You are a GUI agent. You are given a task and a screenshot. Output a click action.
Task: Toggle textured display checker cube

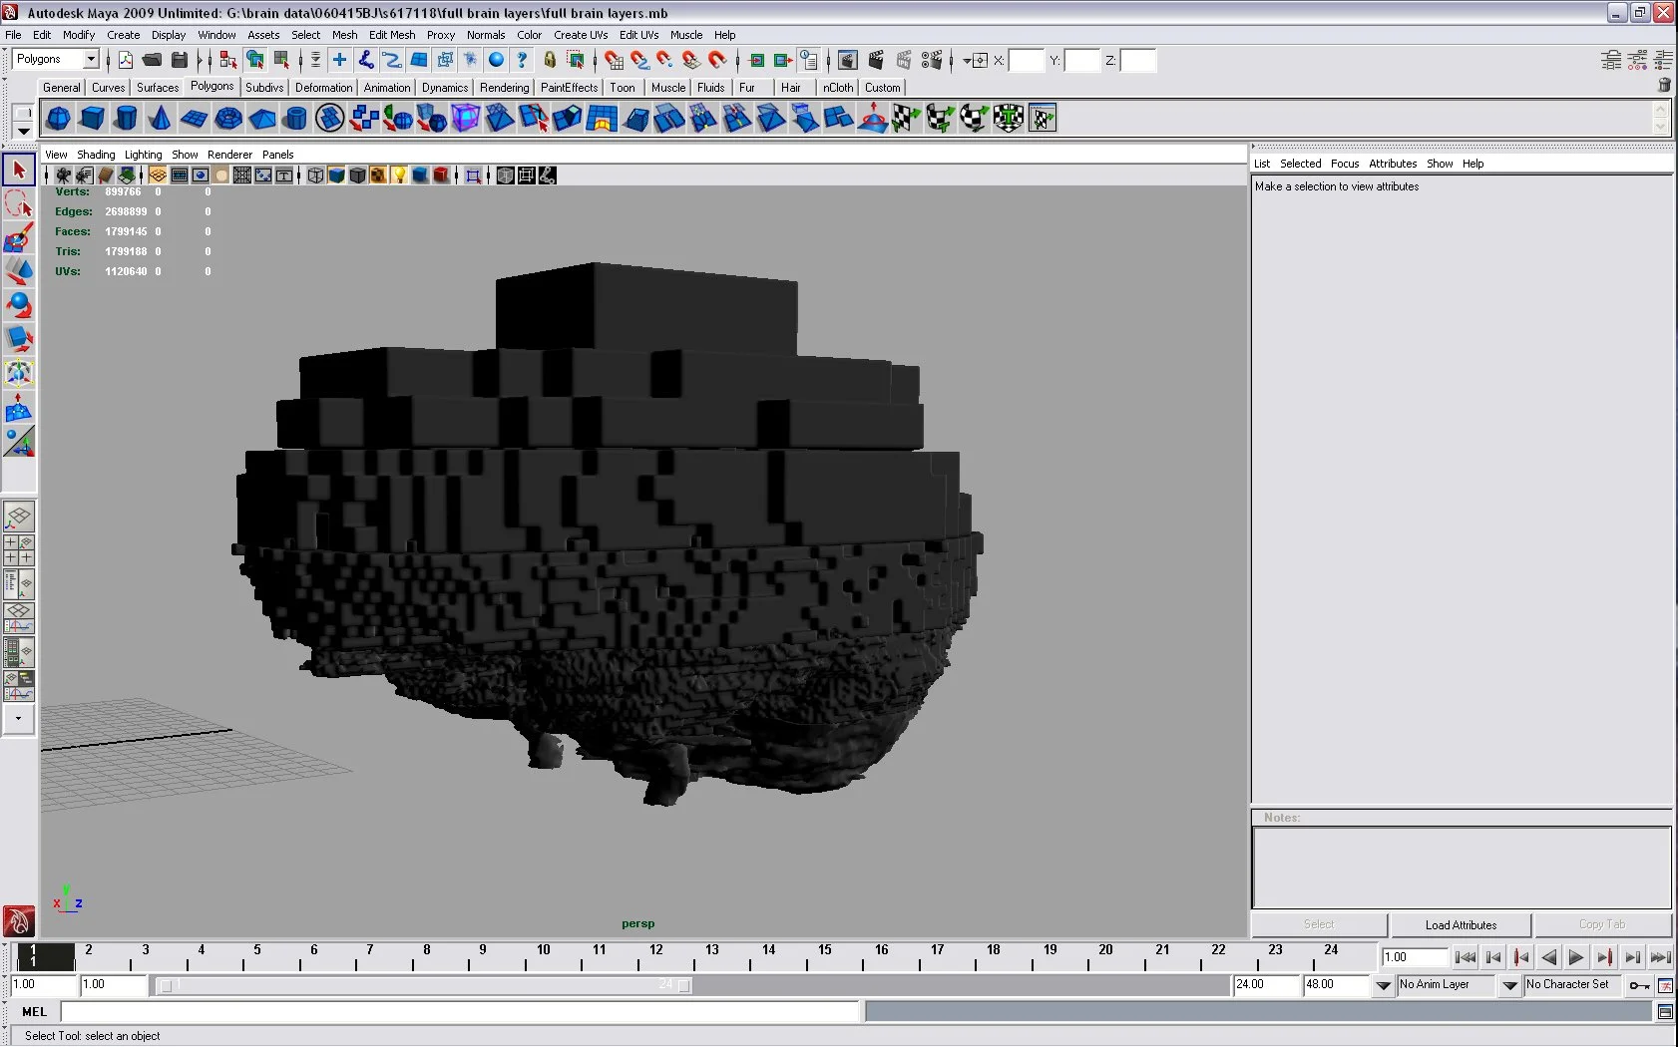[379, 175]
